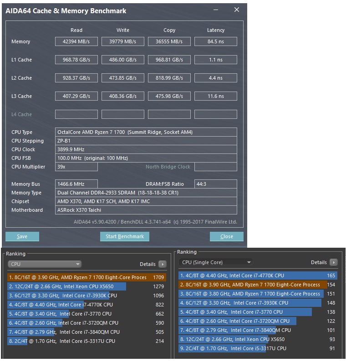Select CPU ranking row i7-3720QM score 590
This screenshot has width=346, height=362.
[86, 323]
